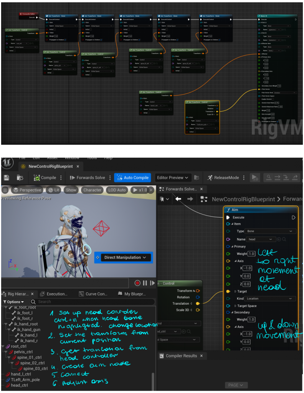Screen dimensions: 304x393
Task: Open the Perspective view mode menu
Action: click(27, 190)
